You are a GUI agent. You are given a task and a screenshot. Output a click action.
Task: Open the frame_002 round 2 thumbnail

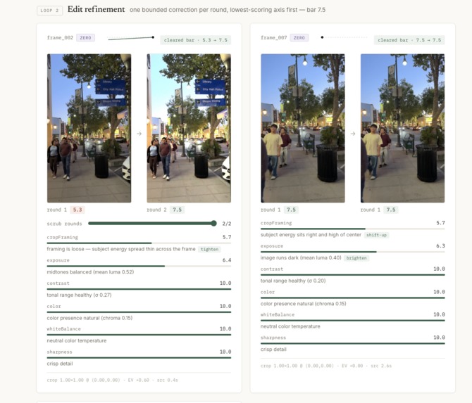pos(189,128)
